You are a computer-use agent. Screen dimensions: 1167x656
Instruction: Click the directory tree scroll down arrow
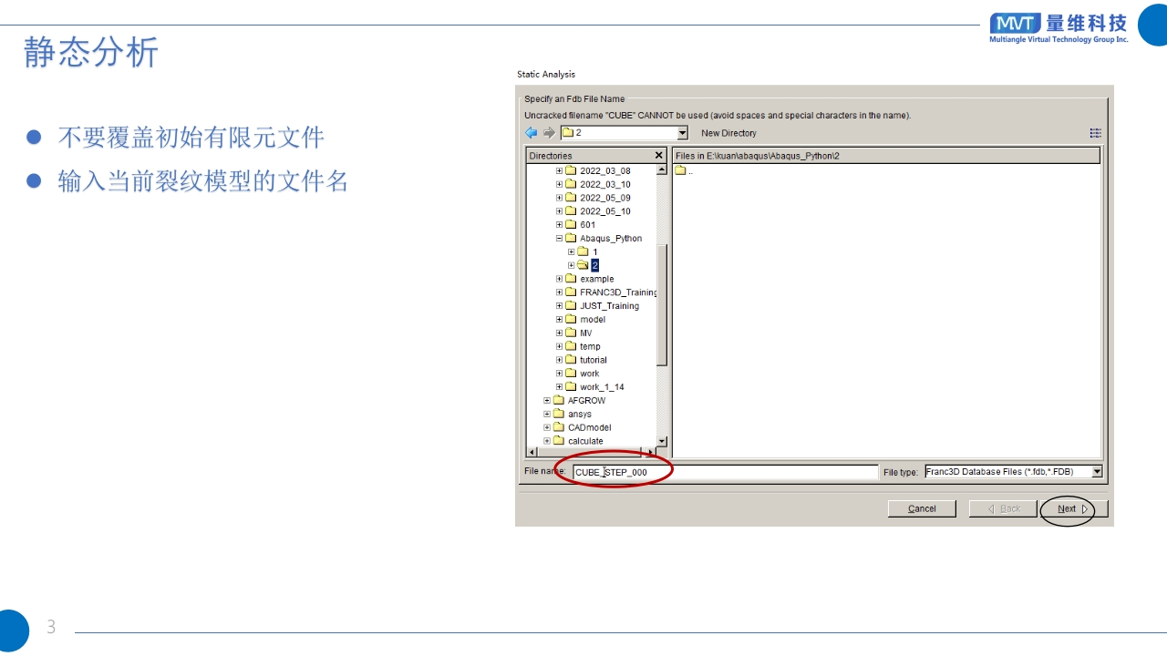click(663, 441)
